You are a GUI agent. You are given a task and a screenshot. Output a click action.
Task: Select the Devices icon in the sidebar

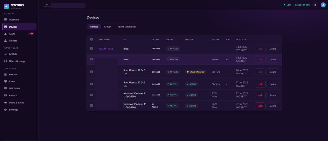pyautogui.click(x=6, y=27)
